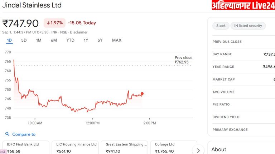Click the next arrow in comparison carousel

[x=198, y=150]
